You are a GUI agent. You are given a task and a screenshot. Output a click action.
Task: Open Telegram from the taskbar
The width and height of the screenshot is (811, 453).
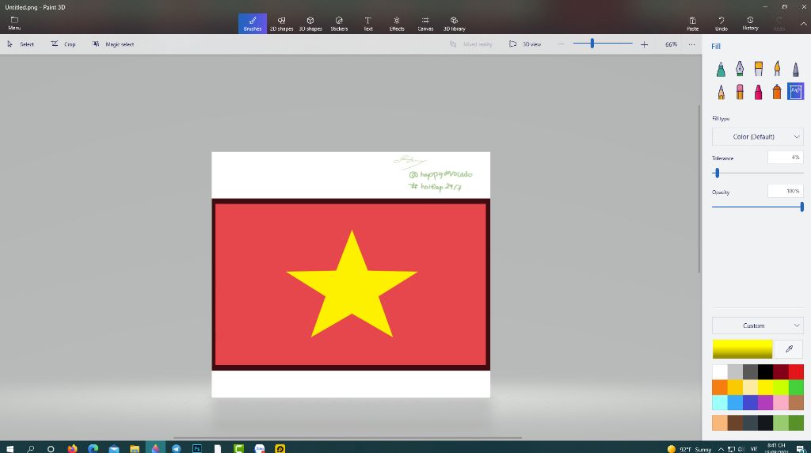tap(176, 448)
